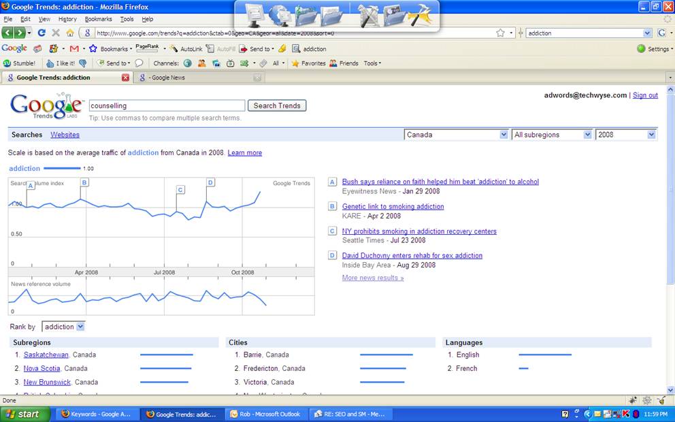Click the Trends search field containing counselling

tap(167, 105)
